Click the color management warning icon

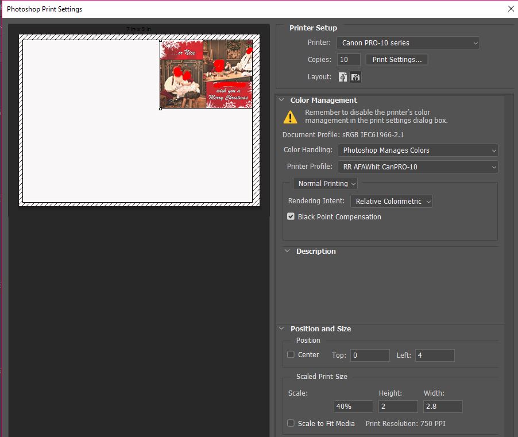pos(291,117)
